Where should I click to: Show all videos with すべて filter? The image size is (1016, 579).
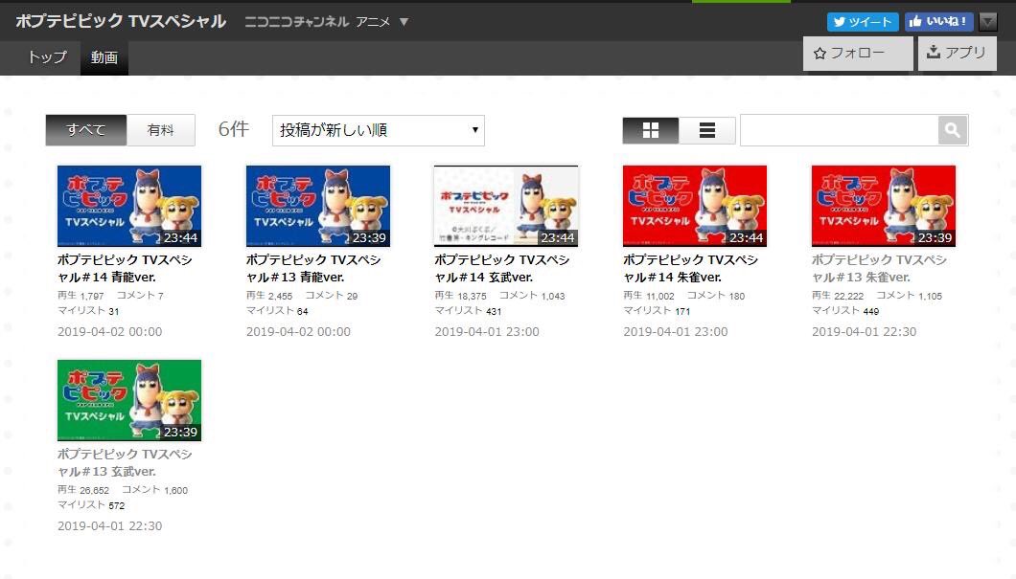[85, 130]
